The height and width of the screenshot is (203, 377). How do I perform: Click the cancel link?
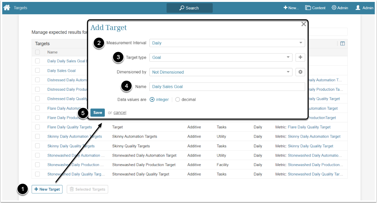[120, 113]
